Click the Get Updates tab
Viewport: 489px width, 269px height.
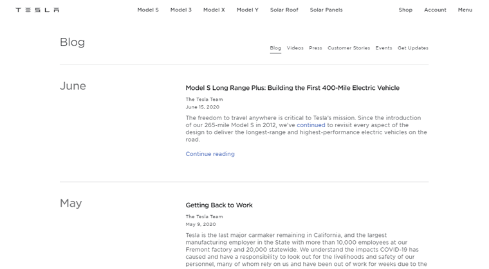(413, 48)
